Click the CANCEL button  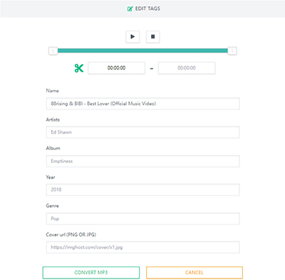pyautogui.click(x=195, y=272)
